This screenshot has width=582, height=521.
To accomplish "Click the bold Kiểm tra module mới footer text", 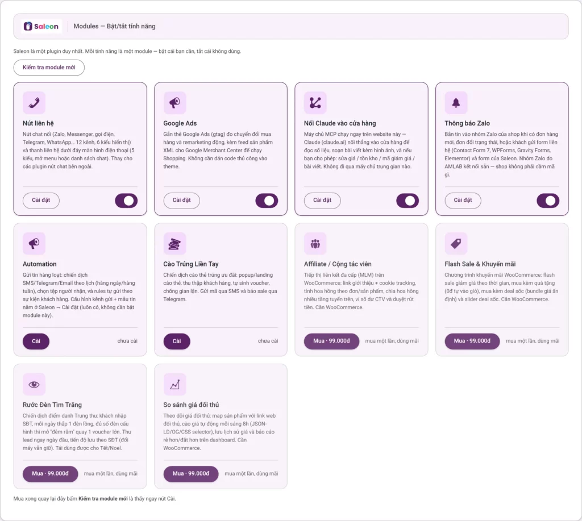I will point(103,499).
